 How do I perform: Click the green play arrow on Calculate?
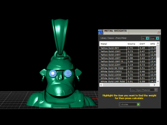click(138, 105)
